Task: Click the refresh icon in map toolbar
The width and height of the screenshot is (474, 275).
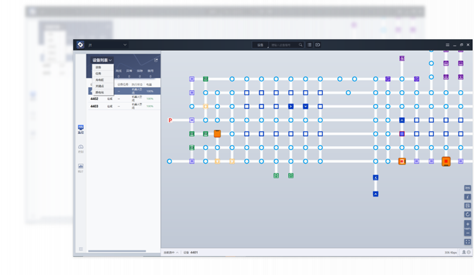Action: point(468,215)
